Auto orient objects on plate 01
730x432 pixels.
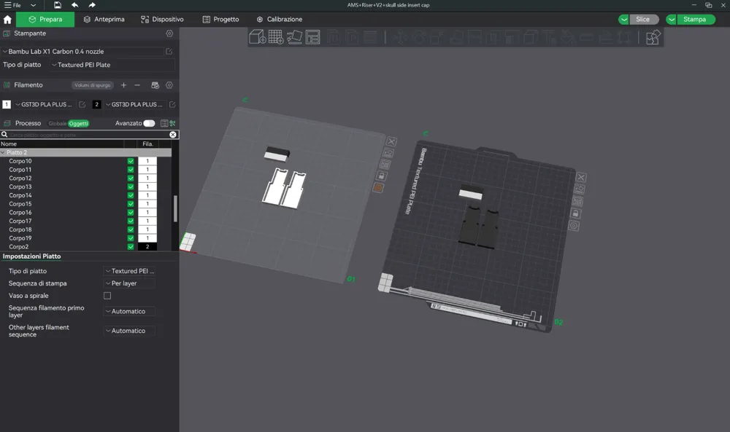[x=388, y=153]
